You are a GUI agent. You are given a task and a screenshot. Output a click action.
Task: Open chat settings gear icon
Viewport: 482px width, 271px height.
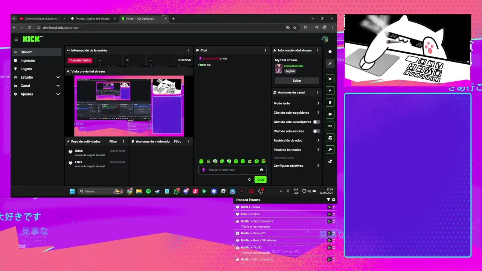pyautogui.click(x=249, y=180)
